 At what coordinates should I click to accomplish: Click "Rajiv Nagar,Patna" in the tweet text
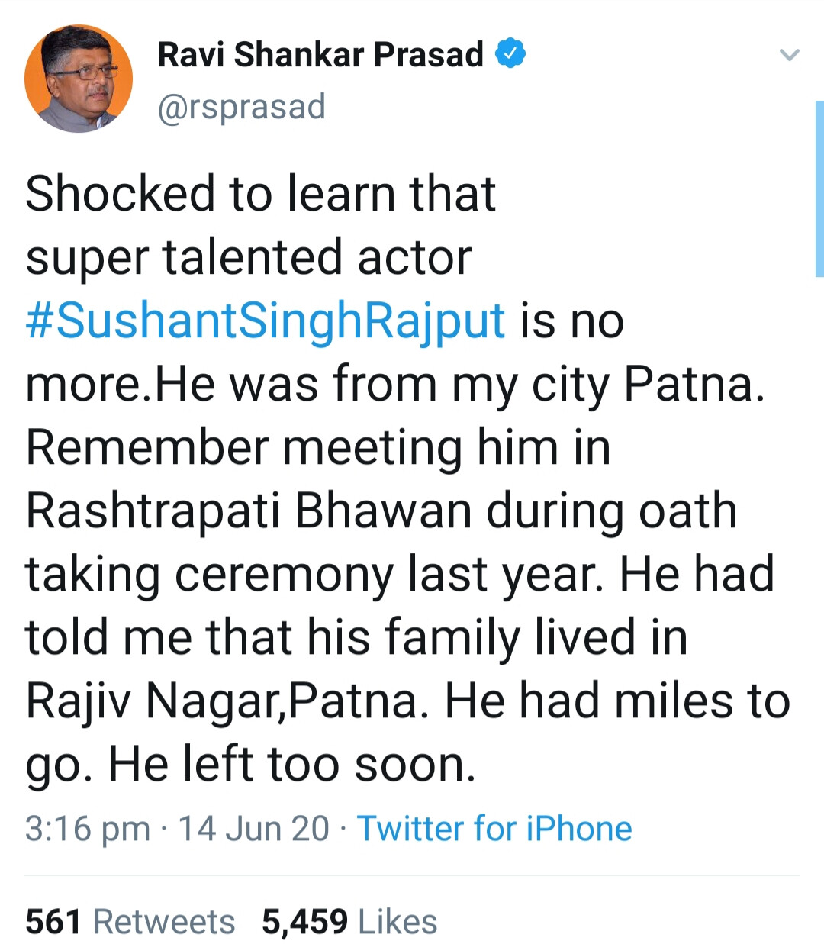tap(222, 701)
